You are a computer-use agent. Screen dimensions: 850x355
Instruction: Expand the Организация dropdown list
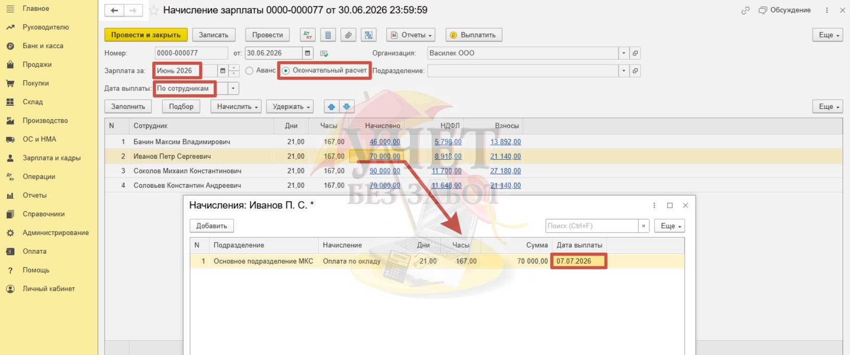[624, 53]
